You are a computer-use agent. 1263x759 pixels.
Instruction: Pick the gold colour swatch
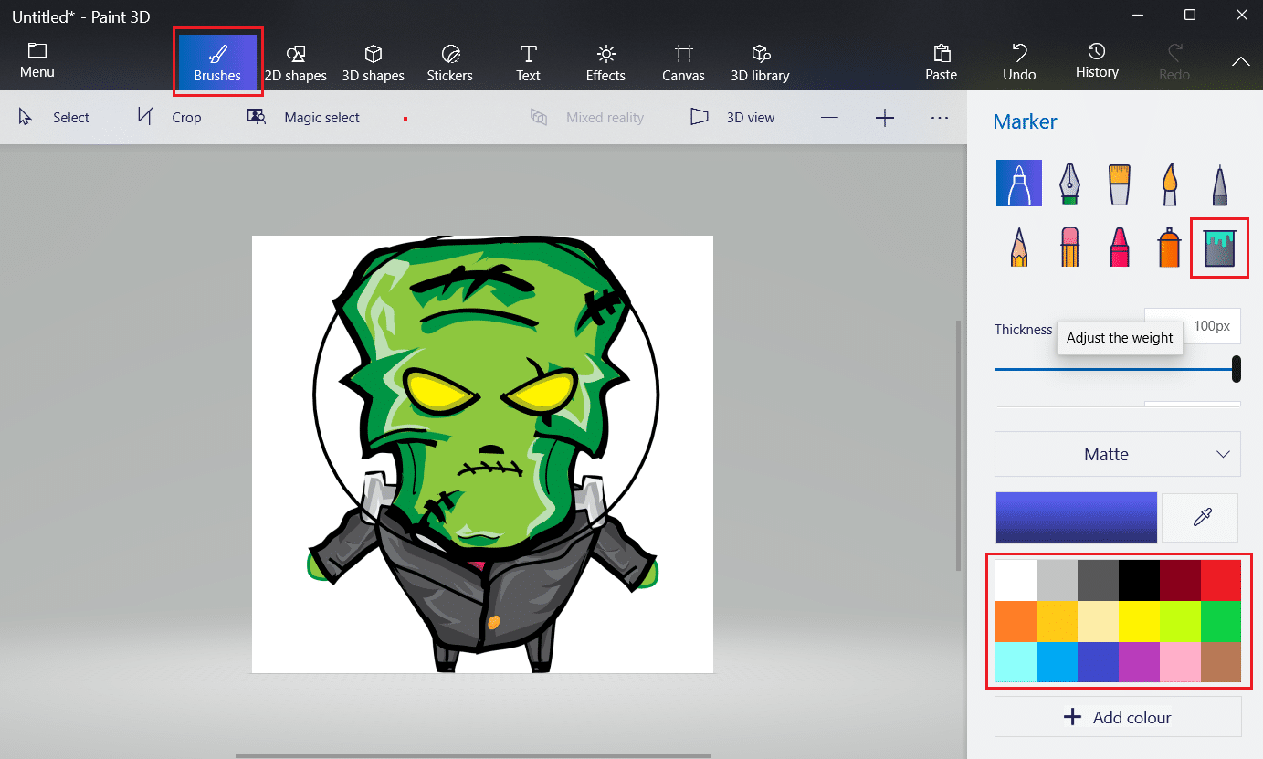[x=1057, y=621]
